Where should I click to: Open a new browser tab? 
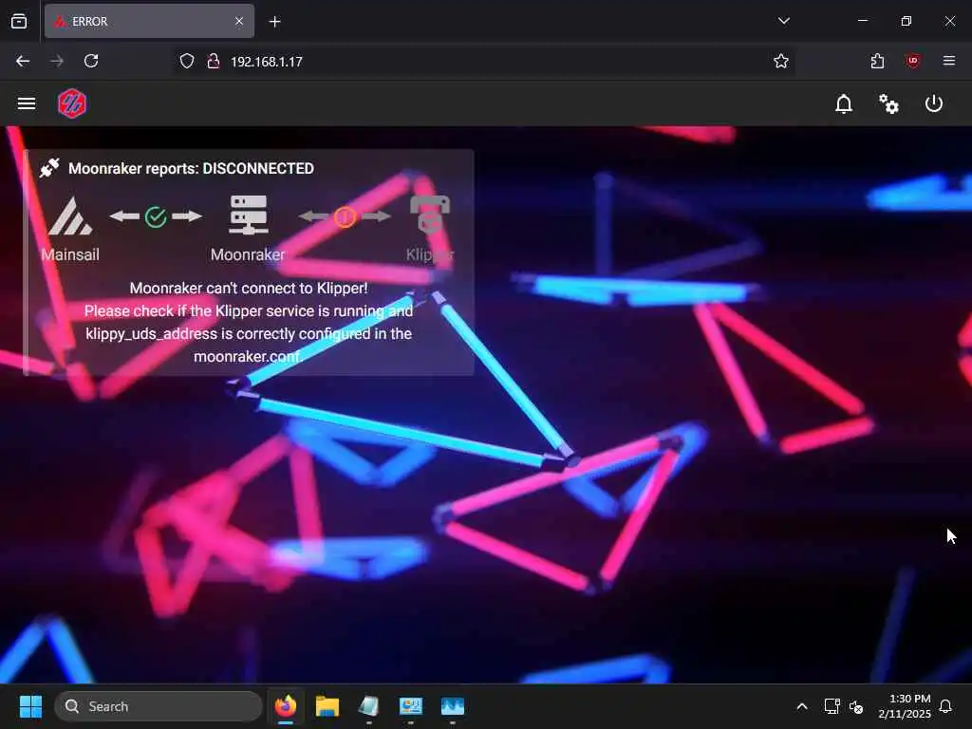coord(275,22)
